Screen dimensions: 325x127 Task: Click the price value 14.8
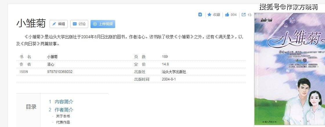click(165, 64)
